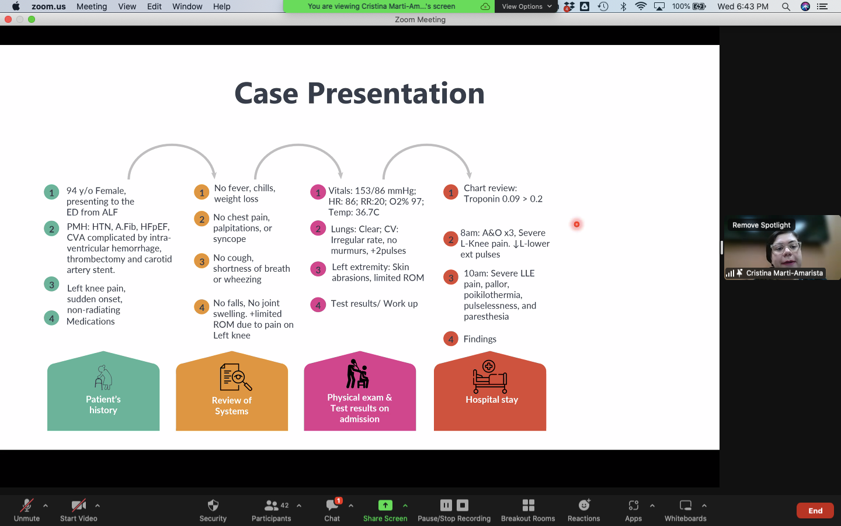Click the Hospital stay bed icon
Screen dimensions: 841x526
tap(490, 377)
